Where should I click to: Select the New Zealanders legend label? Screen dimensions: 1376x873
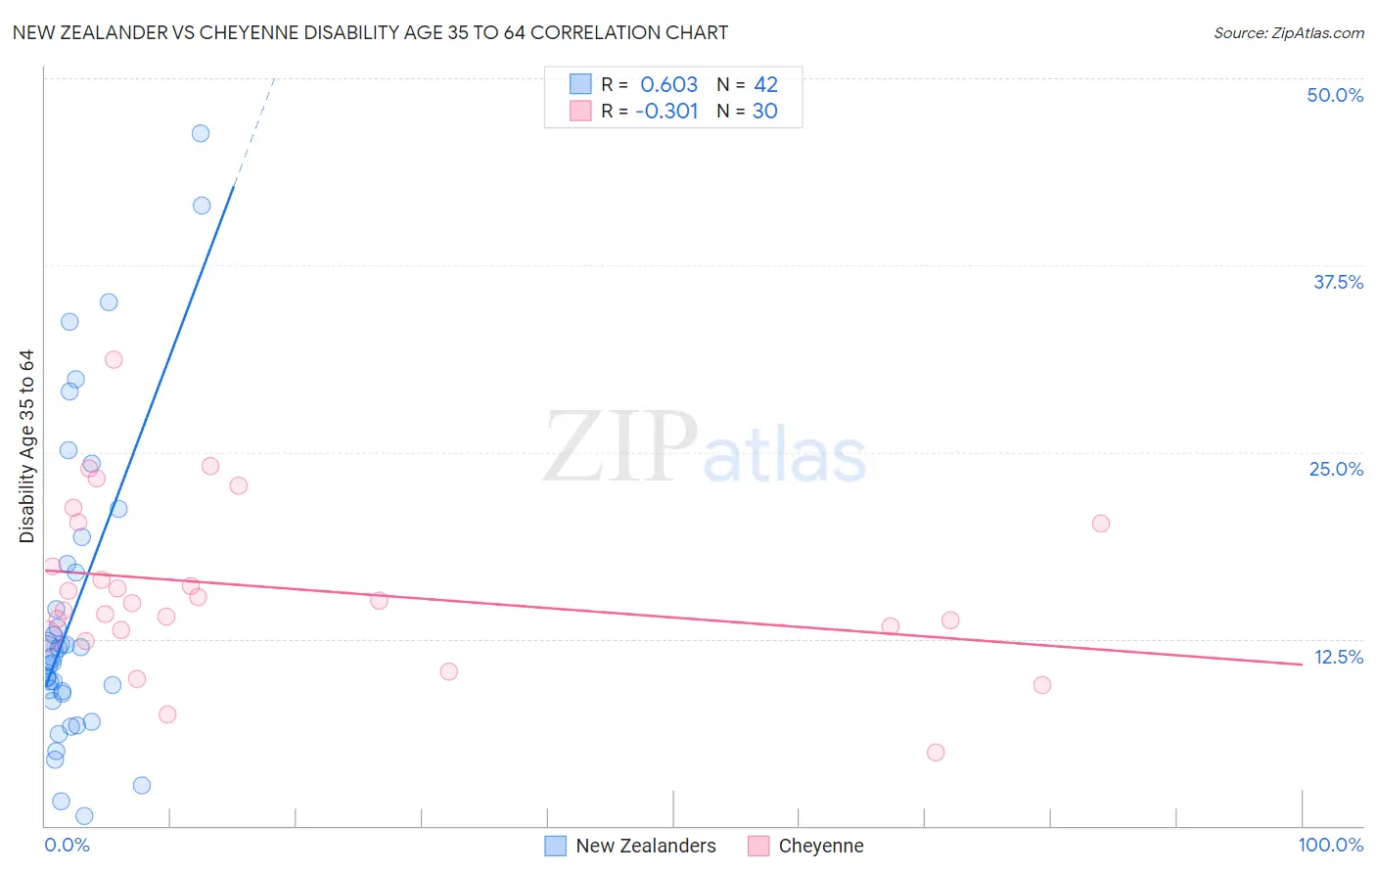pos(646,846)
